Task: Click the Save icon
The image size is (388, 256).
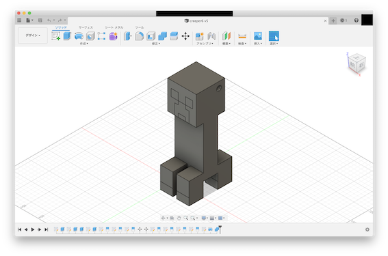Action: click(40, 20)
